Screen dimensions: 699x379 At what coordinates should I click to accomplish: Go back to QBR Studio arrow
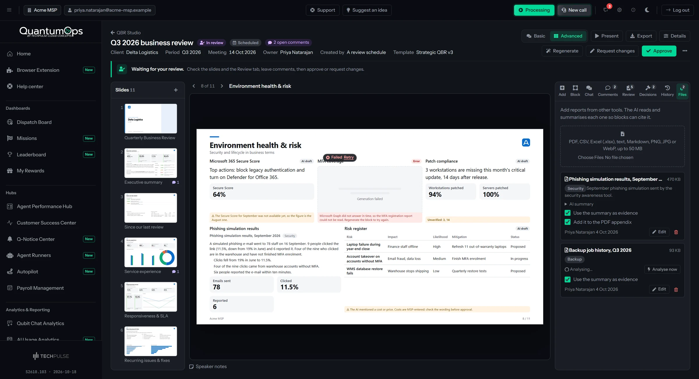click(113, 33)
